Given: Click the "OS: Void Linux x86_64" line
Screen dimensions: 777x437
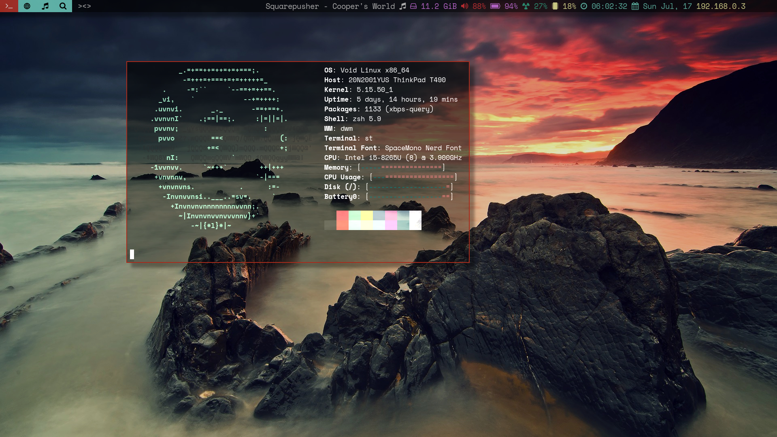Looking at the screenshot, I should coord(367,70).
